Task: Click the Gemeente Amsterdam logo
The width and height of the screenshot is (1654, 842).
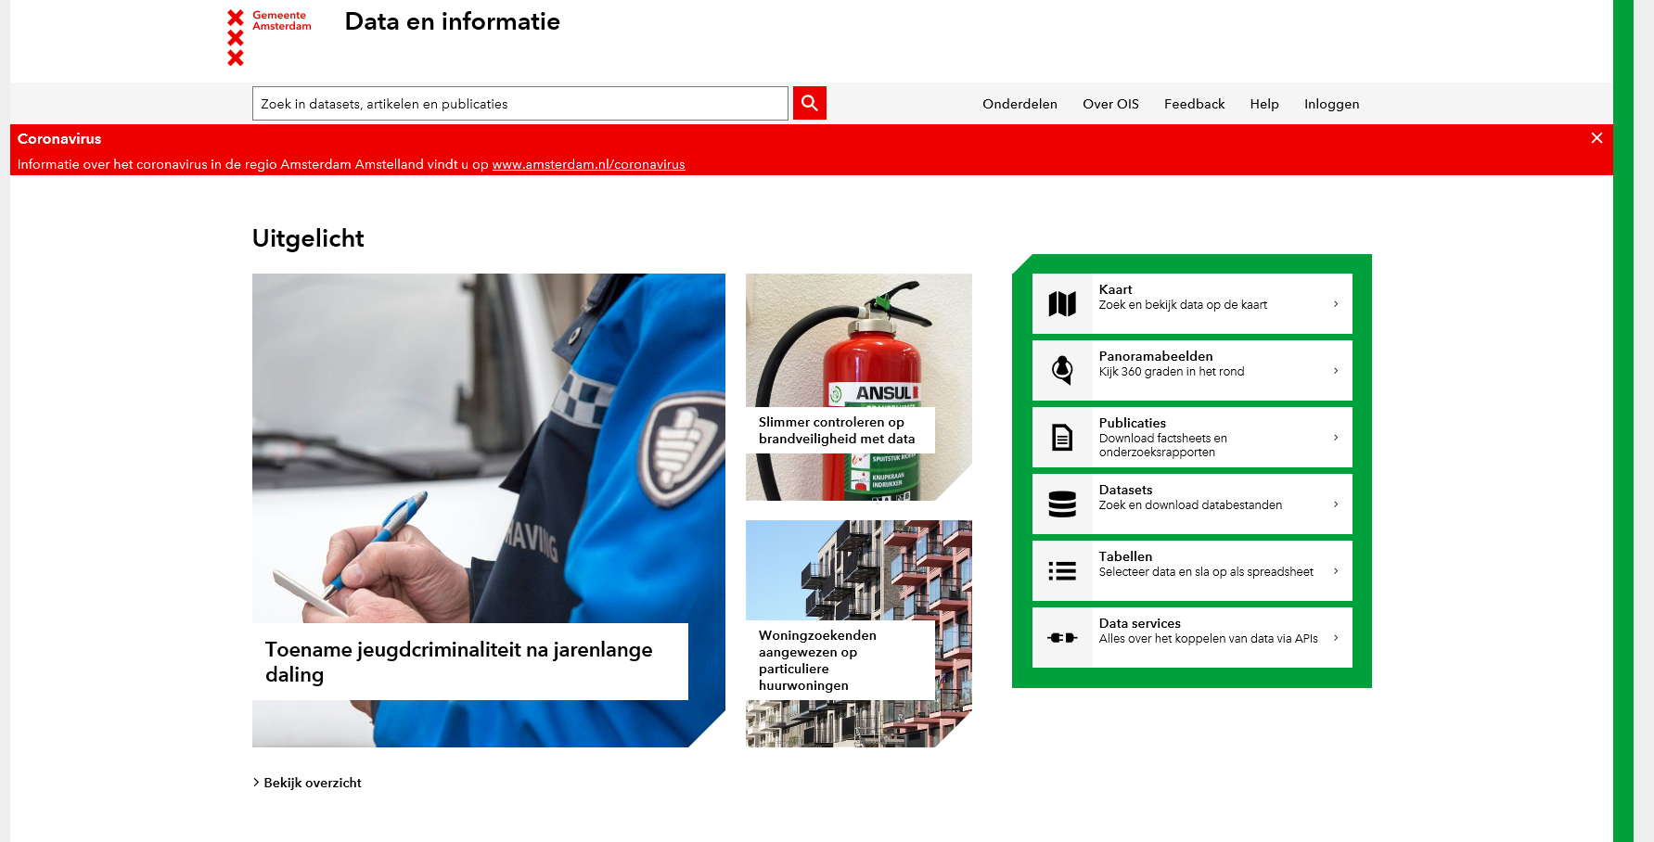Action: [x=269, y=37]
